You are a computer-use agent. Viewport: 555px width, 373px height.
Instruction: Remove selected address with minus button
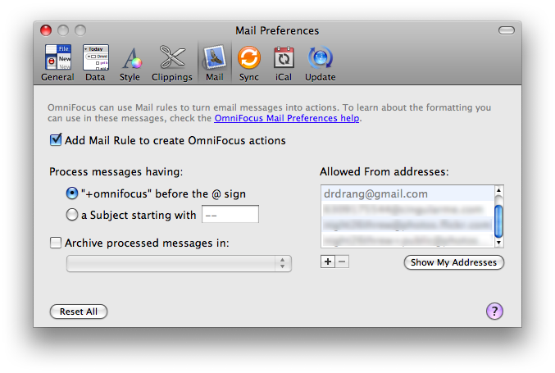point(342,262)
